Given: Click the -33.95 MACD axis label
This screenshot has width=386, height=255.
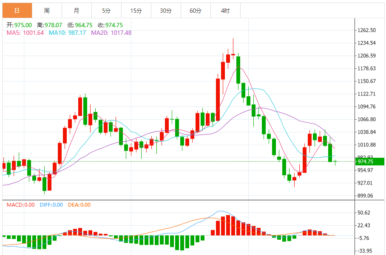Looking at the screenshot, I should tap(364, 251).
